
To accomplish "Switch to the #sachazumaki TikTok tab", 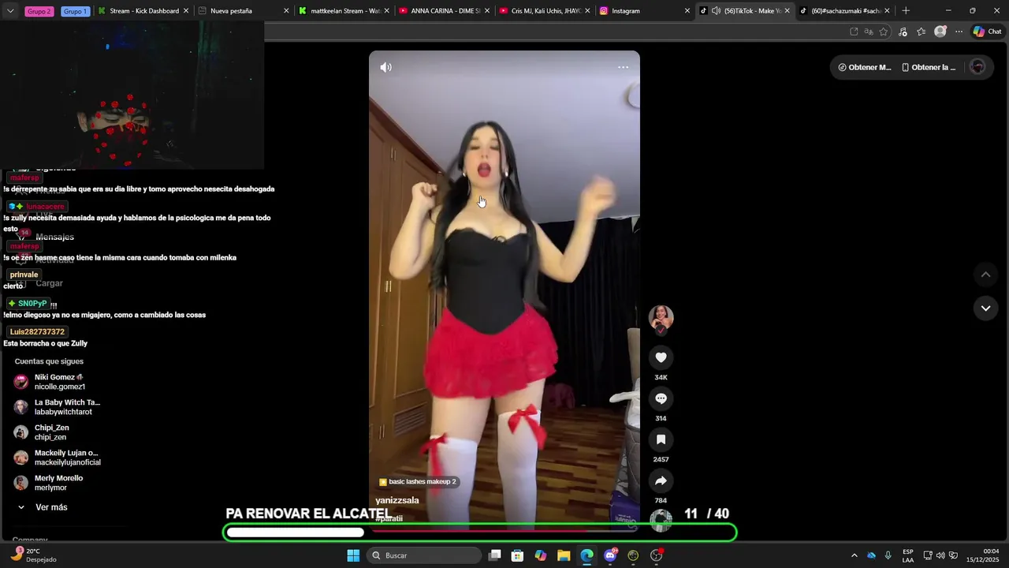I will [x=844, y=11].
